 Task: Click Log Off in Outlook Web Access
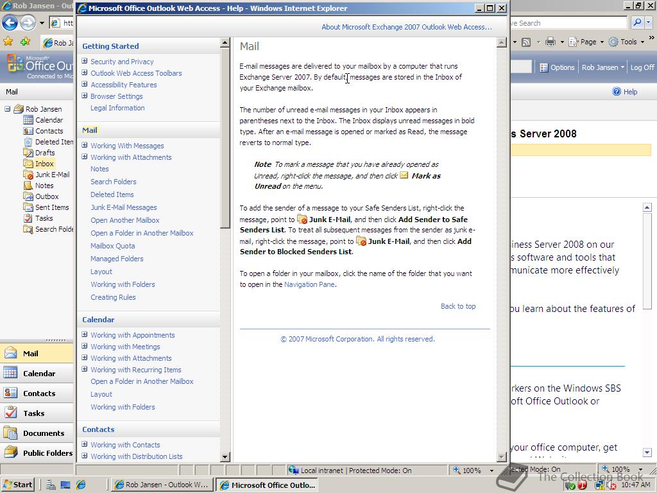click(x=642, y=67)
